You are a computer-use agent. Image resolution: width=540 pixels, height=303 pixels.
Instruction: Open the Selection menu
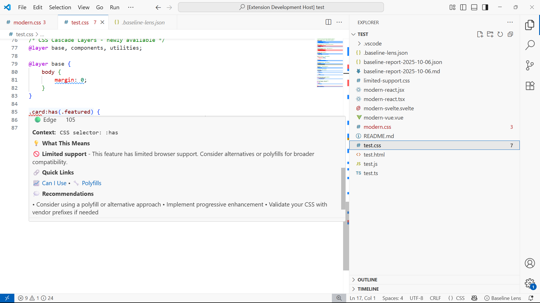click(60, 7)
